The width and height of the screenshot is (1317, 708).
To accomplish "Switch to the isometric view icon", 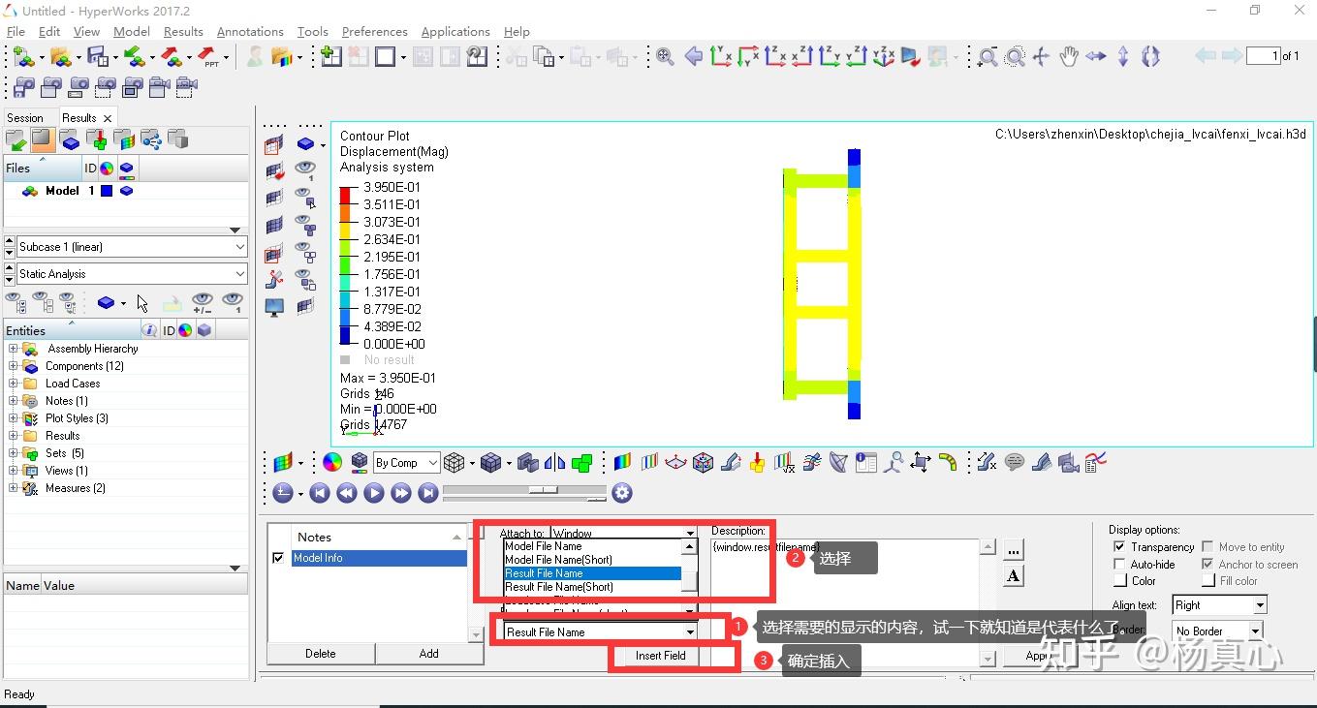I will pos(884,56).
